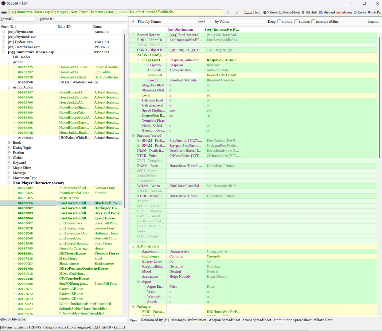Go forward with the right arrow
Screen dimensions: 382x331
tap(237, 12)
